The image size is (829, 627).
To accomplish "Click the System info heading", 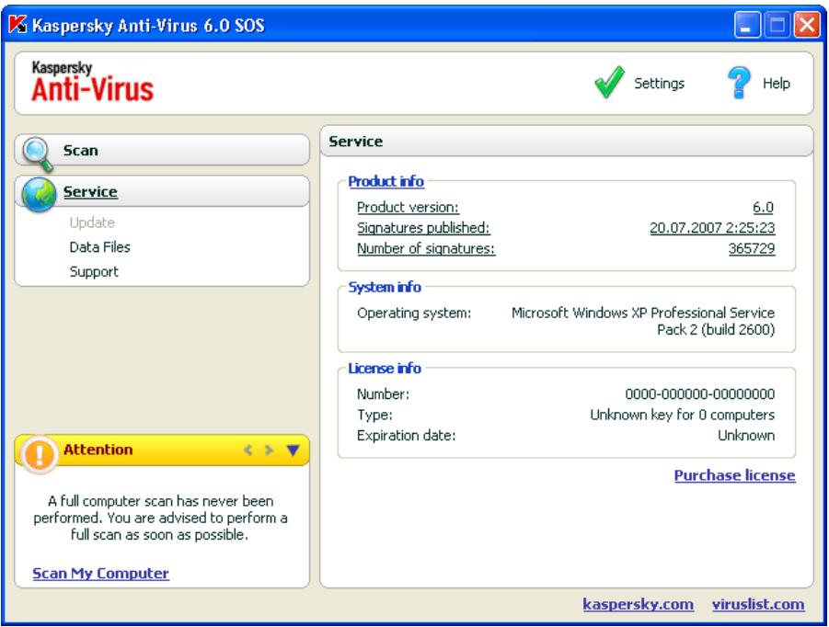I will point(385,287).
